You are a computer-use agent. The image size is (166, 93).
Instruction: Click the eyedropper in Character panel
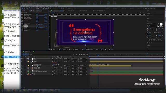pos(158,24)
